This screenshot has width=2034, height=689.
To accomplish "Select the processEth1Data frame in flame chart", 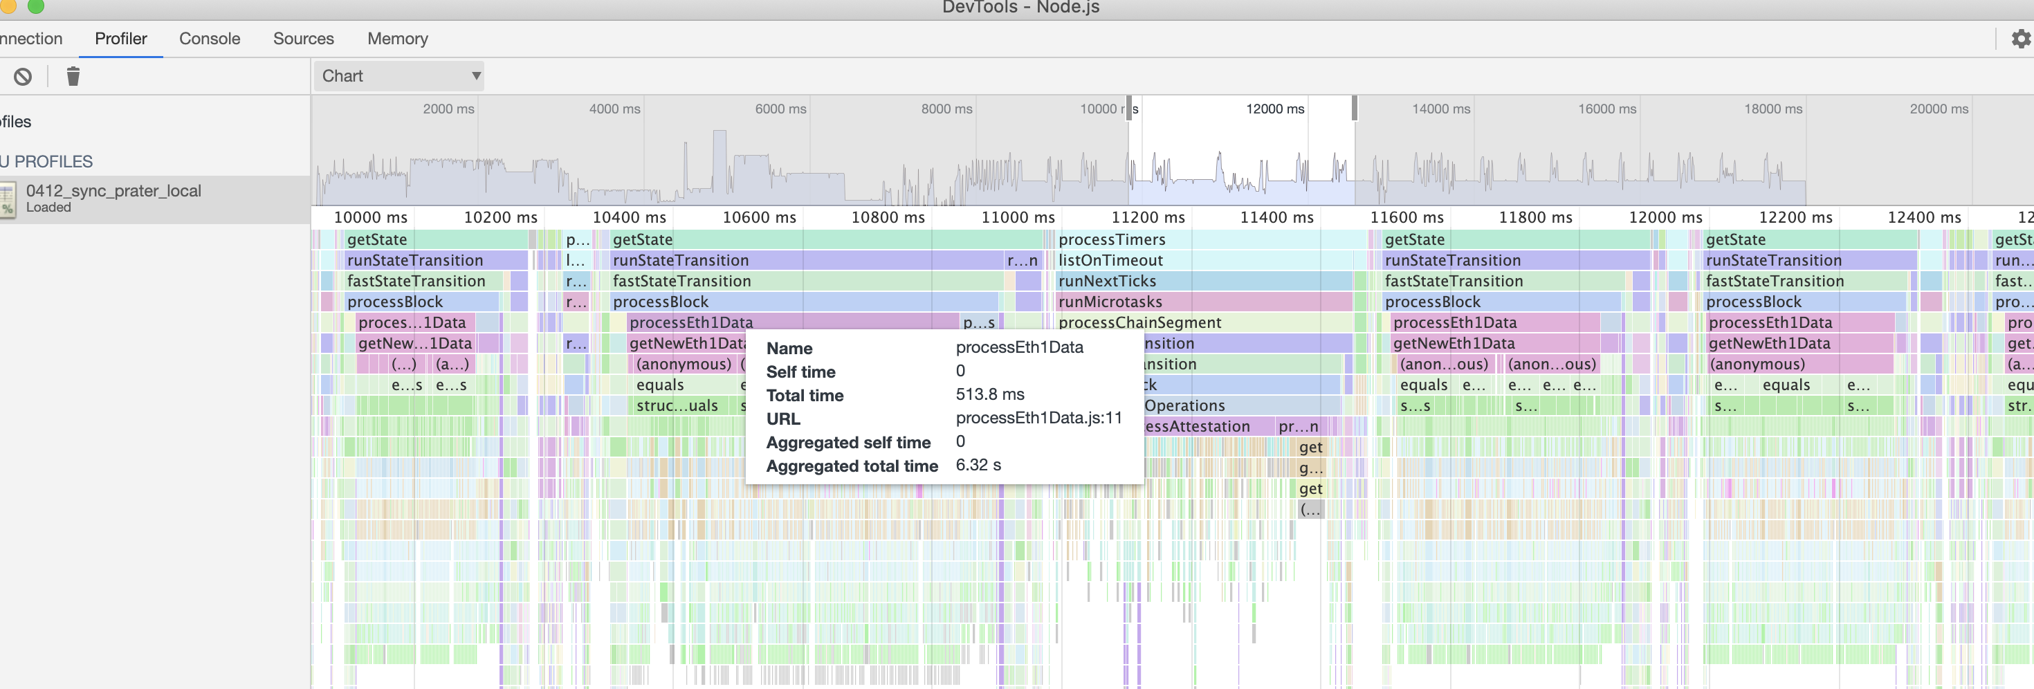I will [x=687, y=322].
